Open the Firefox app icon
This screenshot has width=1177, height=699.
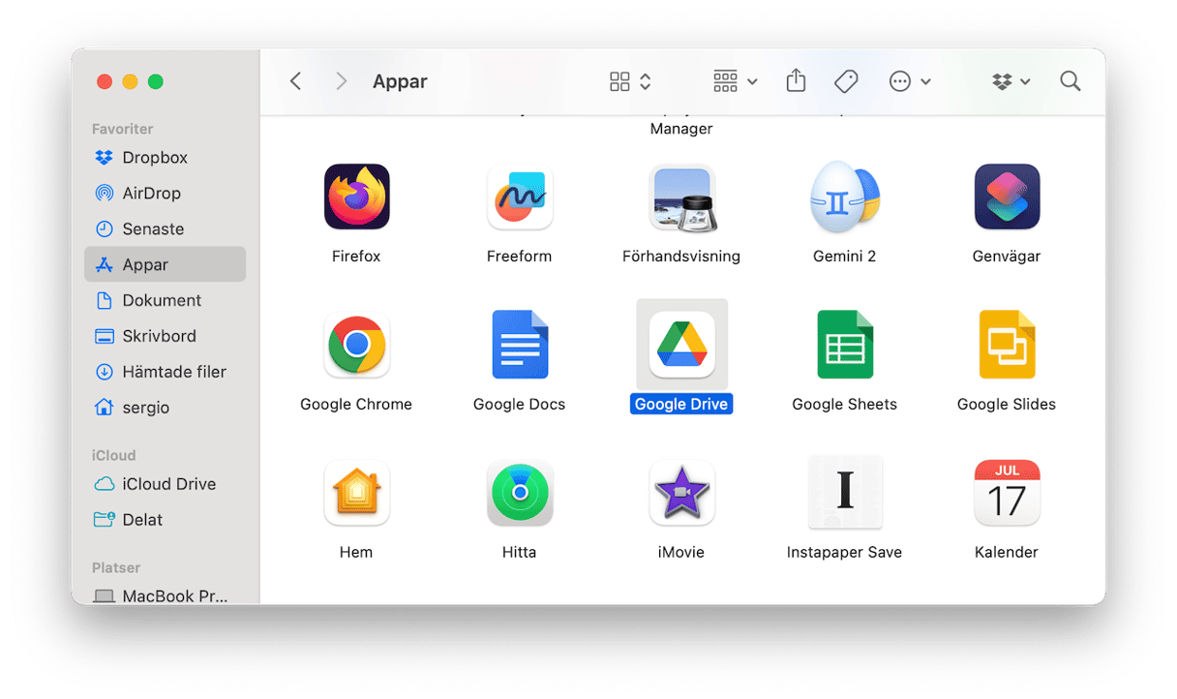point(356,197)
